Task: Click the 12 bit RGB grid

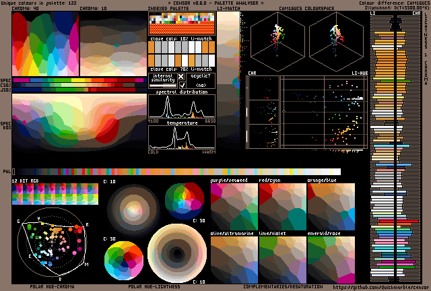Action: tap(55, 195)
